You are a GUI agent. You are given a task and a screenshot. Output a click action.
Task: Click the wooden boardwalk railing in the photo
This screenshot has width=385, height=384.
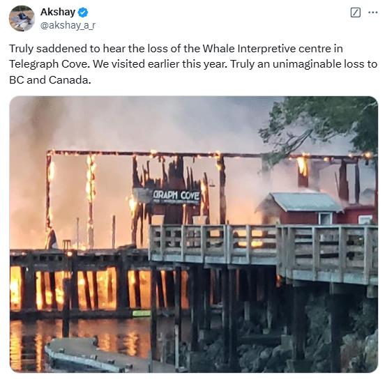(x=263, y=250)
